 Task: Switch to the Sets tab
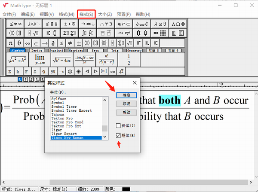point(95,50)
